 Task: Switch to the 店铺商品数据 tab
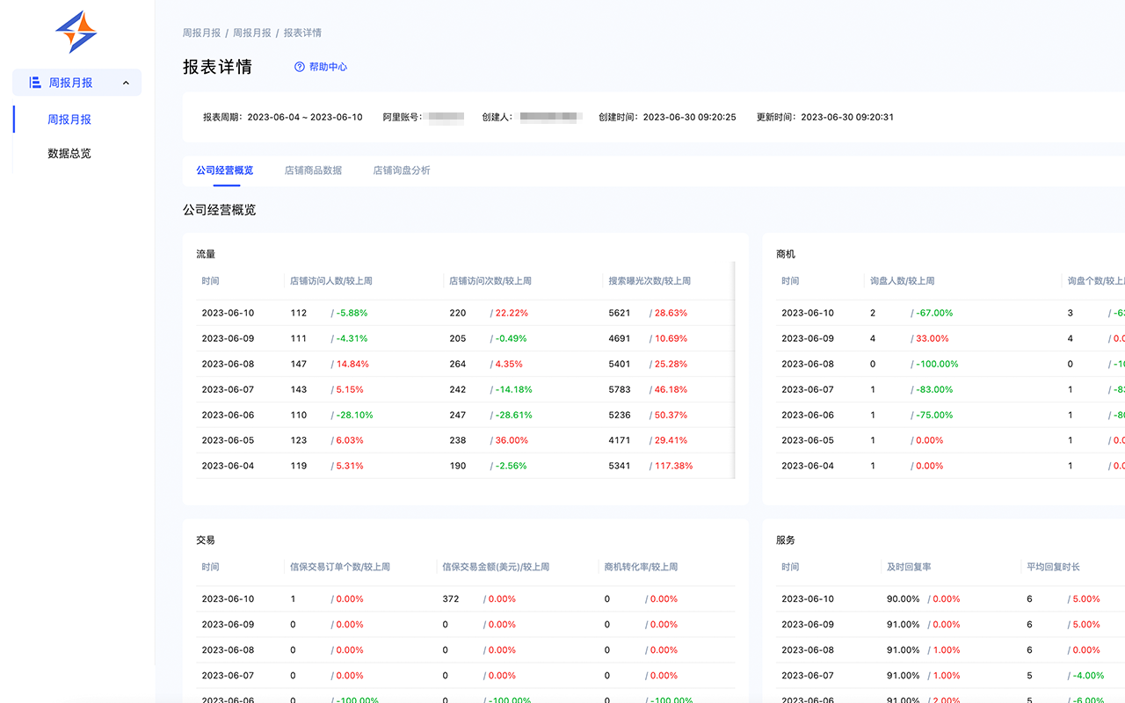pyautogui.click(x=312, y=170)
